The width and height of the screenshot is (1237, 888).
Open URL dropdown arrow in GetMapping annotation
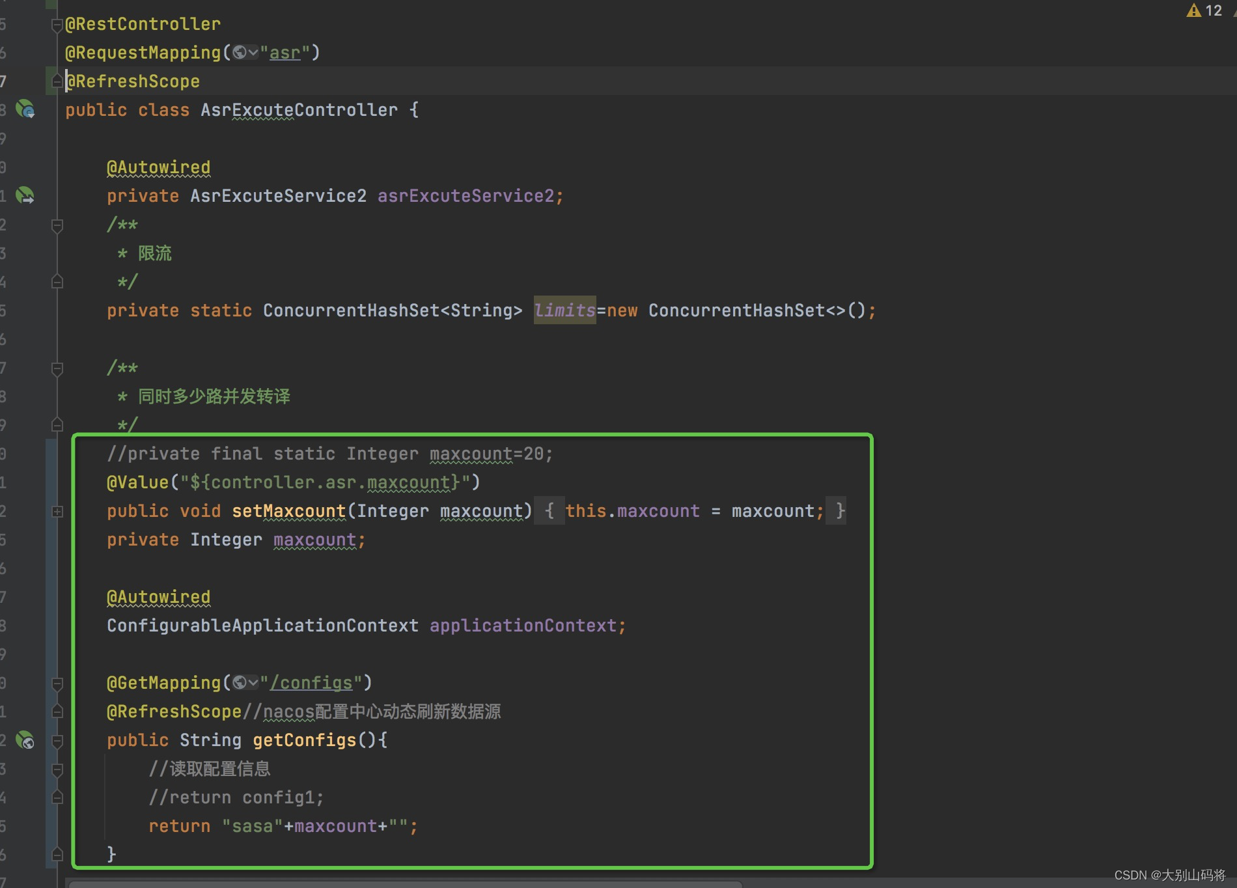(x=253, y=682)
